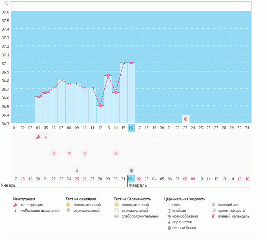Select the 36.5 temperature point on day 12
The image size is (267, 240).
point(100,105)
